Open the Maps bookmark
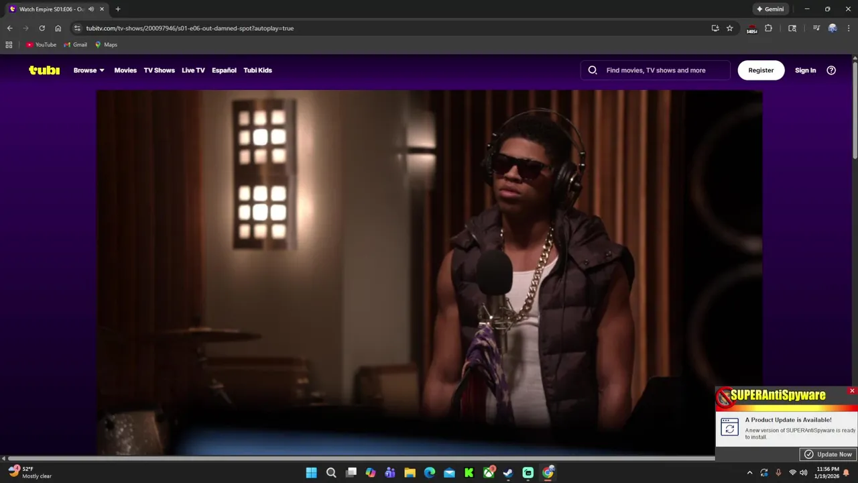 [x=106, y=45]
